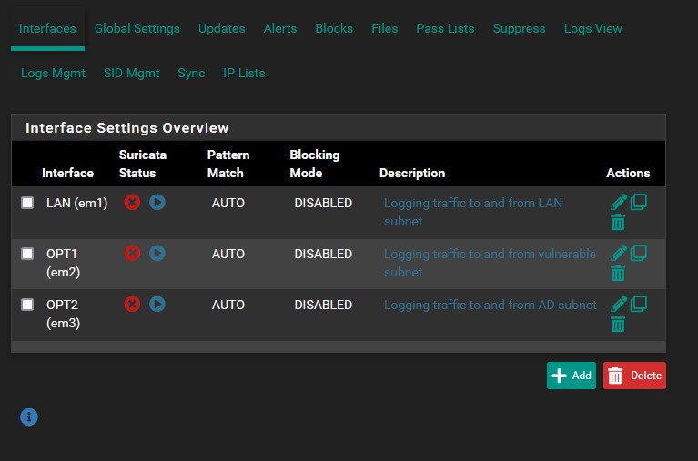Viewport: 698px width, 461px height.
Task: Clone the OPT1 (em2) interface settings
Action: tap(639, 253)
